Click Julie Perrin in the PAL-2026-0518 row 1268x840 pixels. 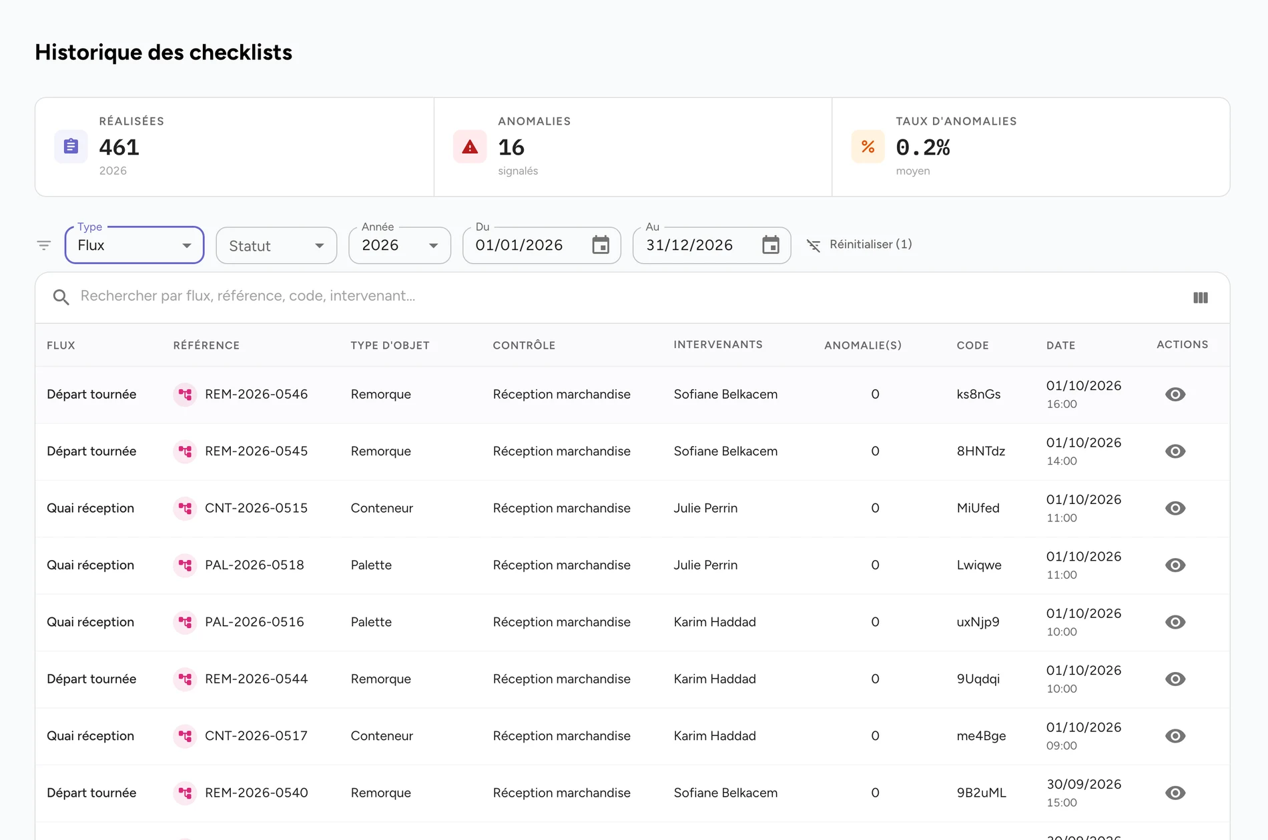pos(705,565)
